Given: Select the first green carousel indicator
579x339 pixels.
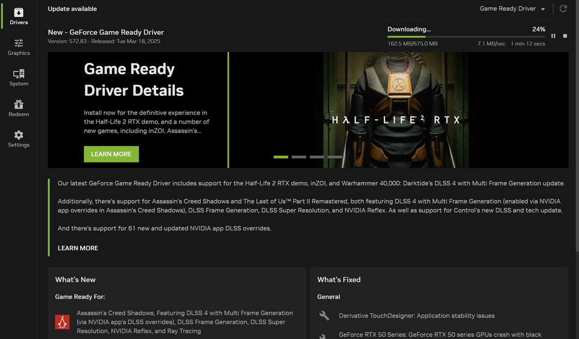Looking at the screenshot, I should 280,157.
